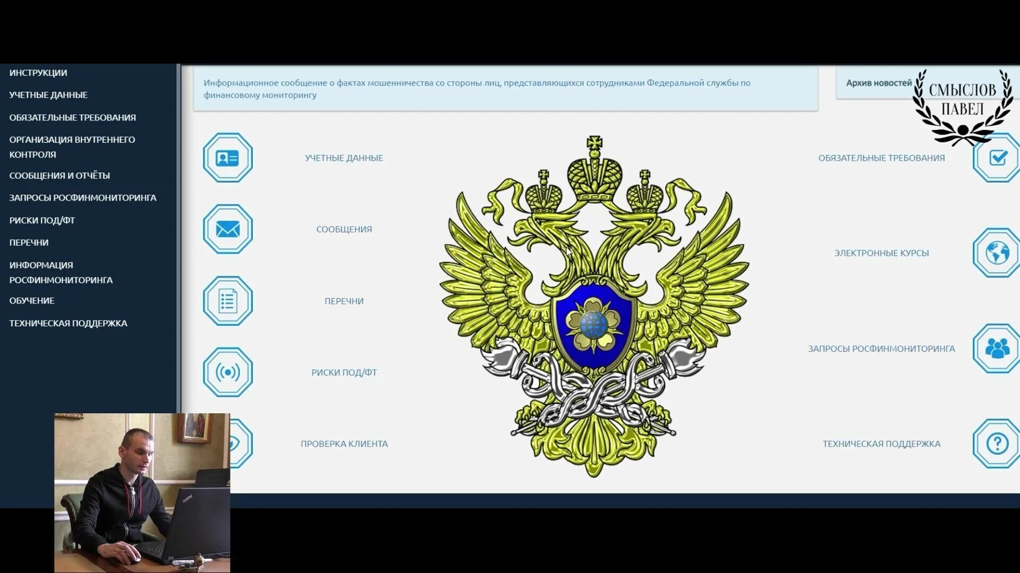Click the list document icon for Перечни
Image resolution: width=1020 pixels, height=573 pixels.
coord(227,301)
